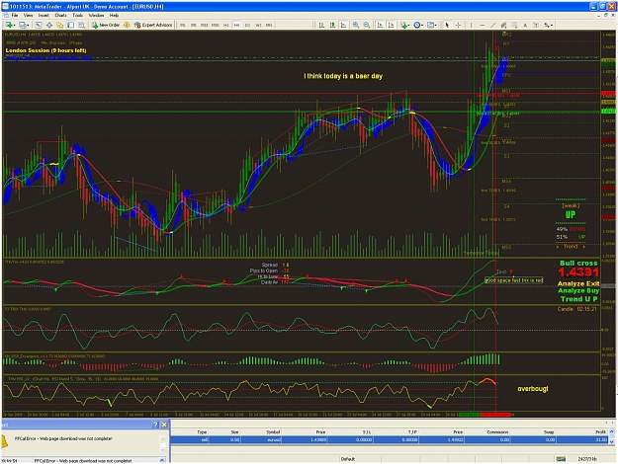Select the equidistant channel tool
The height and width of the screenshot is (464, 618).
pyautogui.click(x=503, y=25)
